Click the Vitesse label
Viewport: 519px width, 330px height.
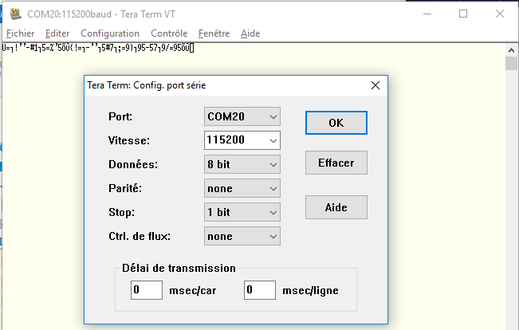point(129,140)
